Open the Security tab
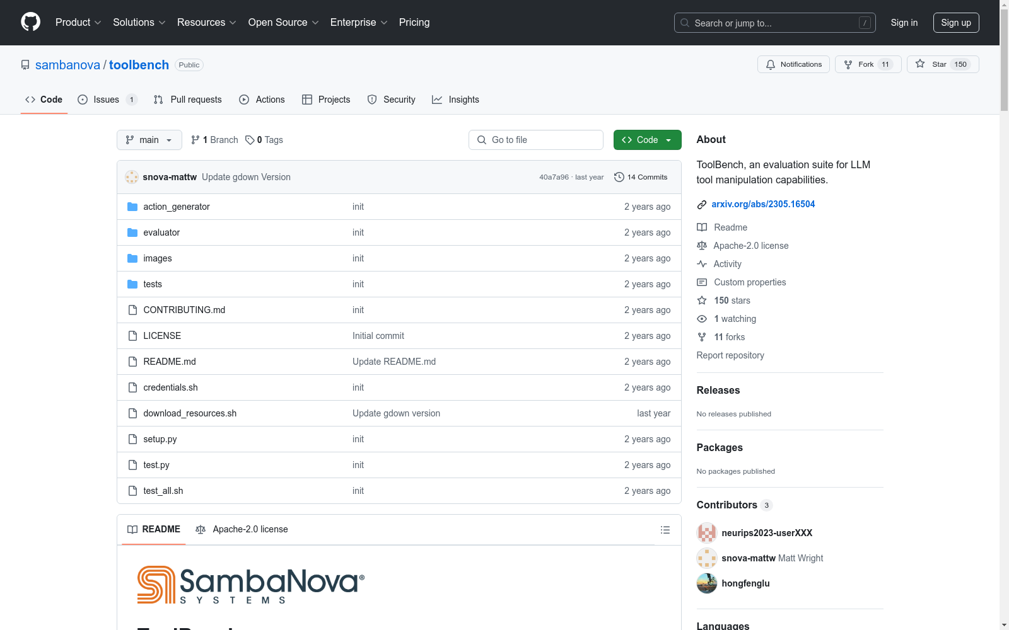The height and width of the screenshot is (630, 1009). pos(391,100)
